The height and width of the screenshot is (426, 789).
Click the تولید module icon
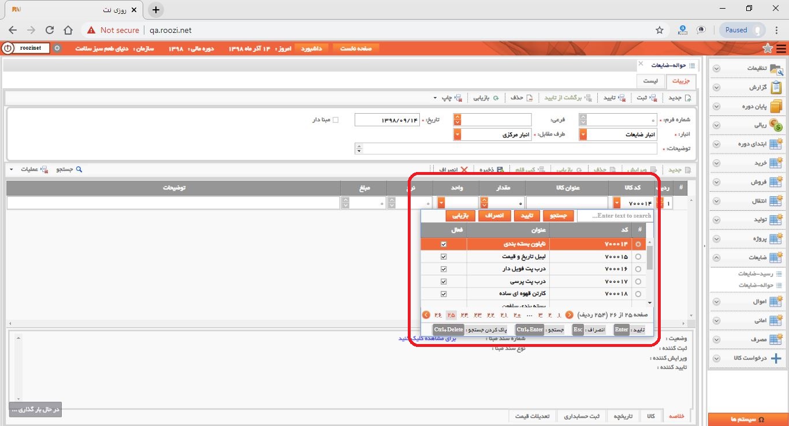(776, 220)
